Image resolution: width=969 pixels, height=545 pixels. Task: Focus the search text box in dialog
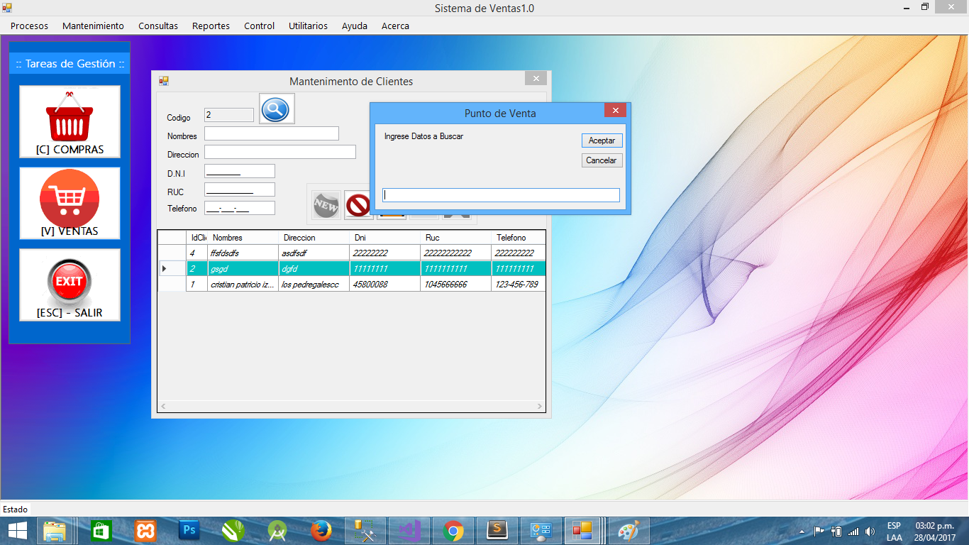pos(501,195)
